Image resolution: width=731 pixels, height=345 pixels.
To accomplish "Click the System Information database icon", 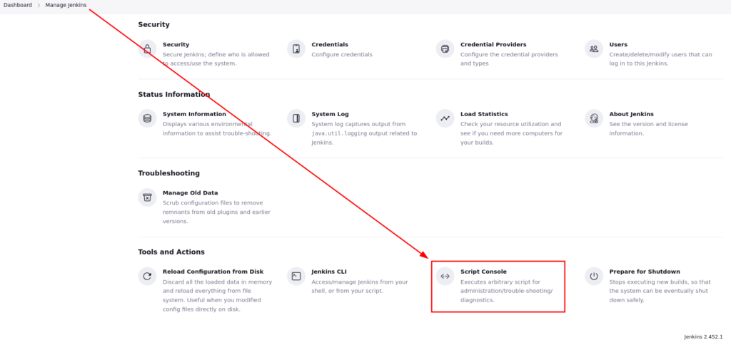I will [147, 118].
